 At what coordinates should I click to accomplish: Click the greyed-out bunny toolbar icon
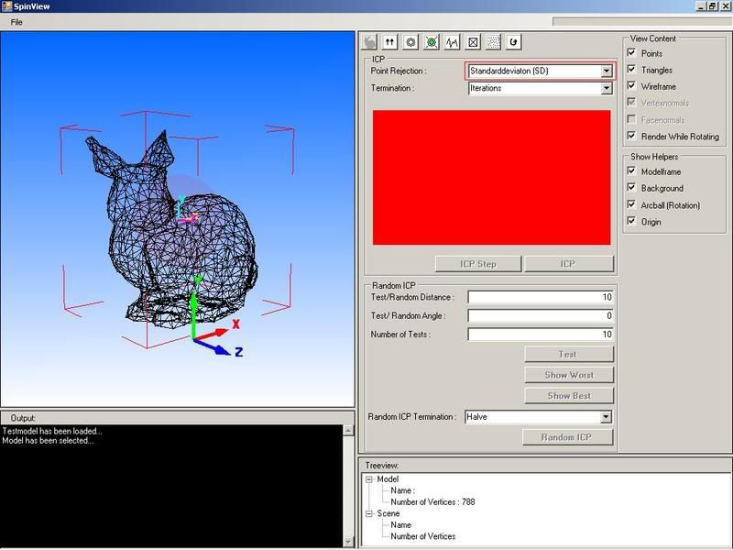point(369,42)
